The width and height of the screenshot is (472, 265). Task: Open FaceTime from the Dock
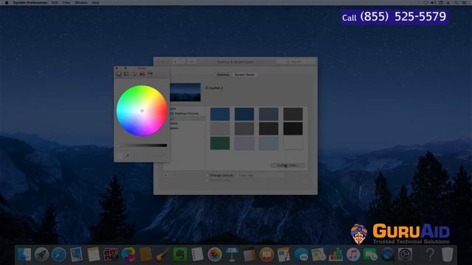pyautogui.click(x=370, y=255)
